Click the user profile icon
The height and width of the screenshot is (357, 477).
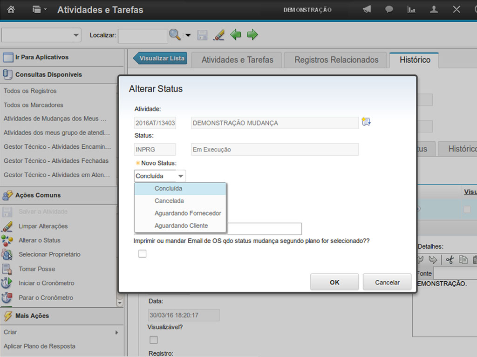(x=434, y=10)
